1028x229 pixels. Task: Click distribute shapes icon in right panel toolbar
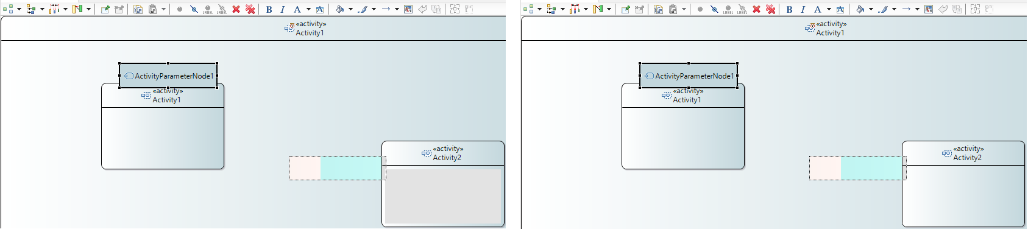(x=575, y=9)
